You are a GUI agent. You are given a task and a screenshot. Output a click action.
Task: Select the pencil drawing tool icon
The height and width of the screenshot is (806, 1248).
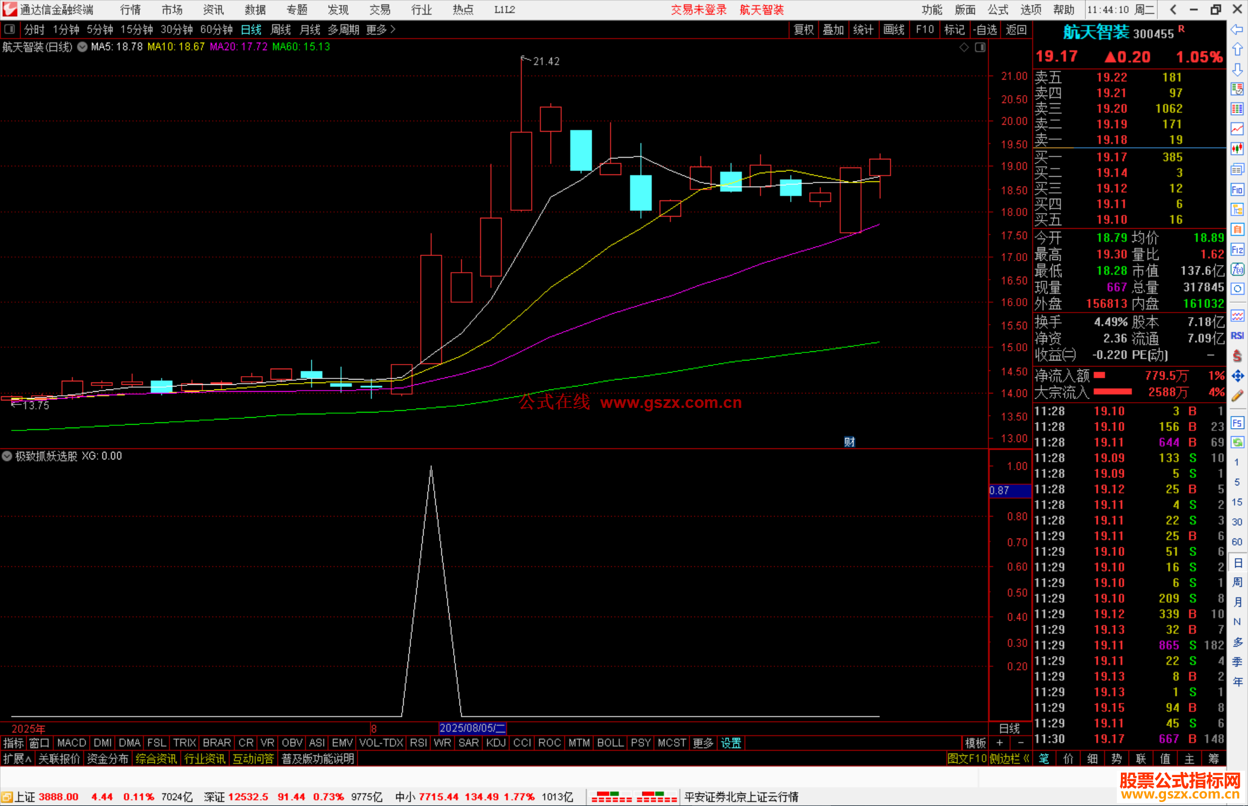click(1237, 396)
